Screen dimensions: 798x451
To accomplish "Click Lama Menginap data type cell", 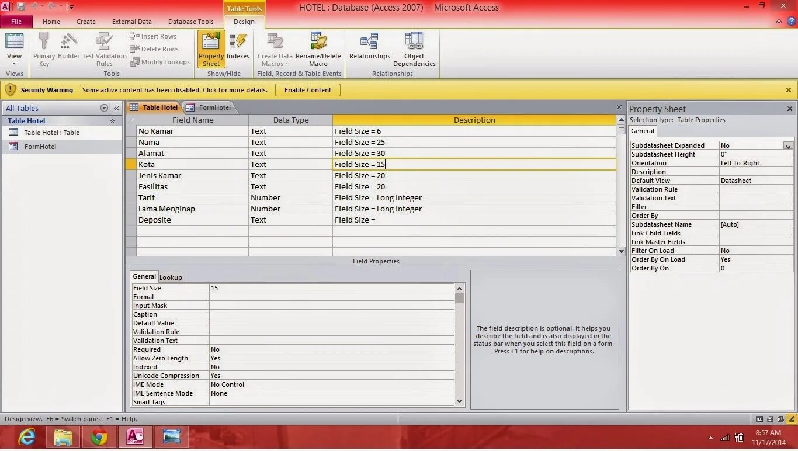I will coord(290,209).
